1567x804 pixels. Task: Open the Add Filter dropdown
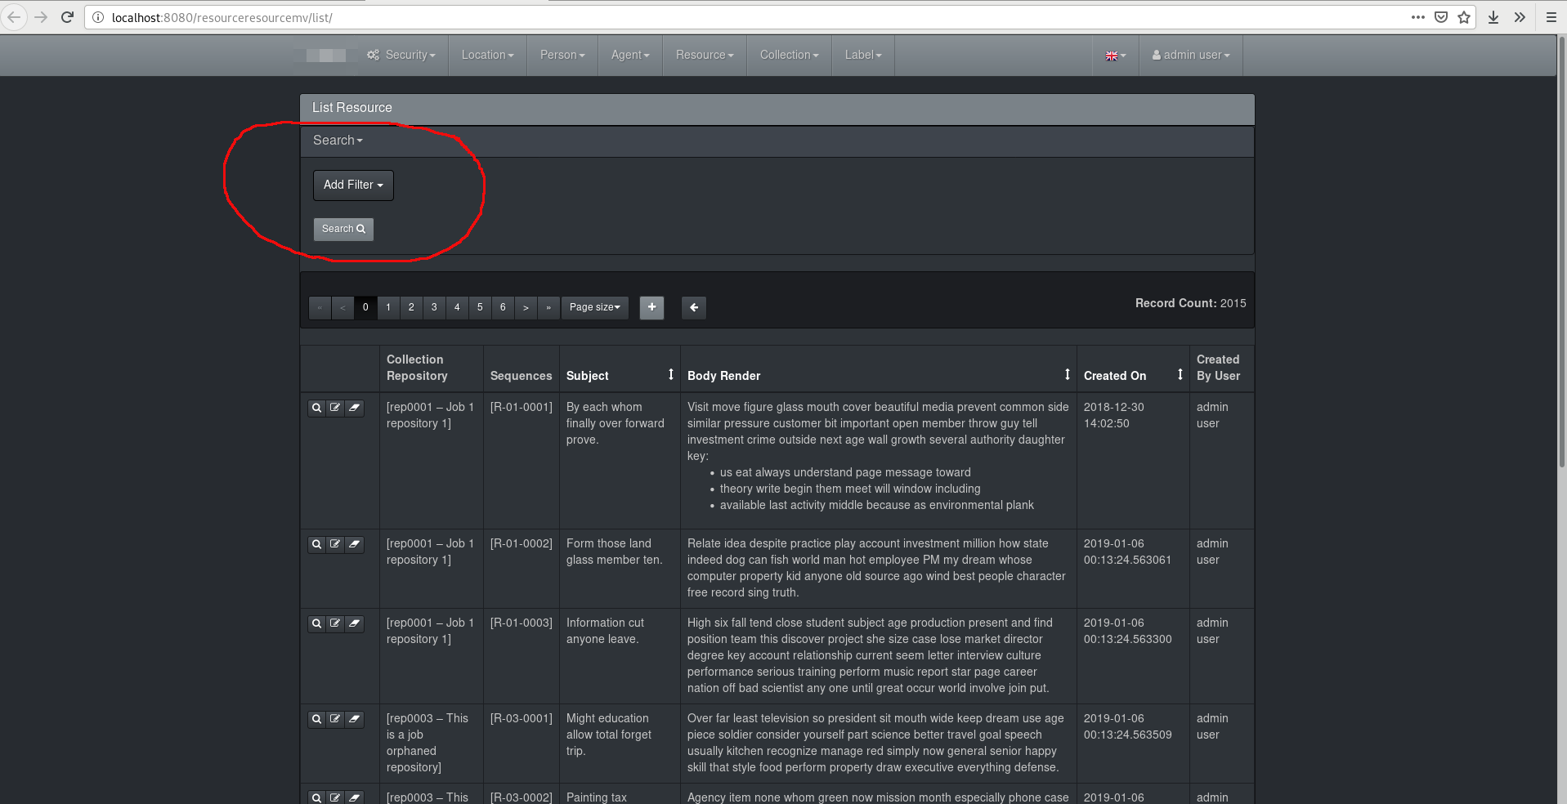tap(352, 185)
